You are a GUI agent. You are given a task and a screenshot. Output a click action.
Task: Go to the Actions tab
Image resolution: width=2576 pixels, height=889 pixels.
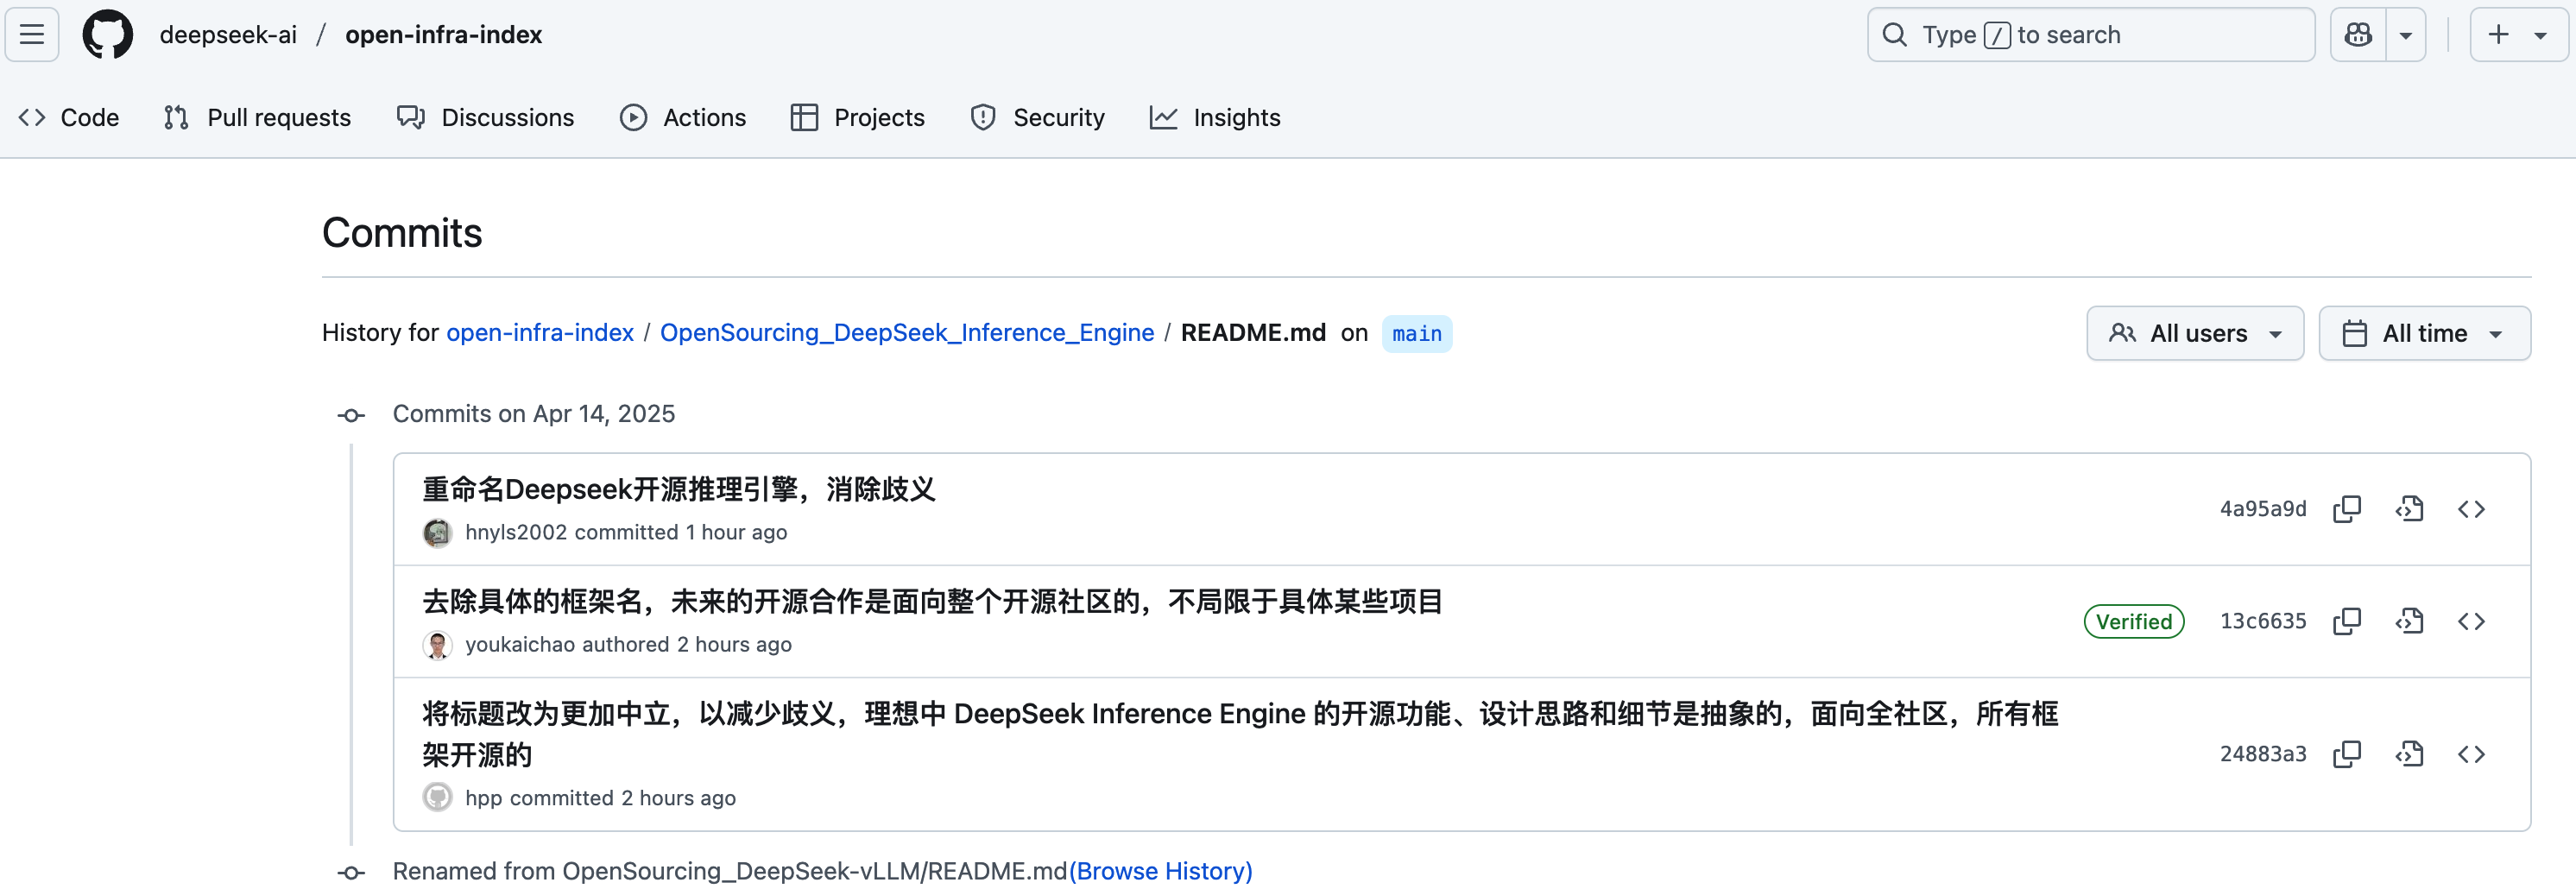click(683, 118)
